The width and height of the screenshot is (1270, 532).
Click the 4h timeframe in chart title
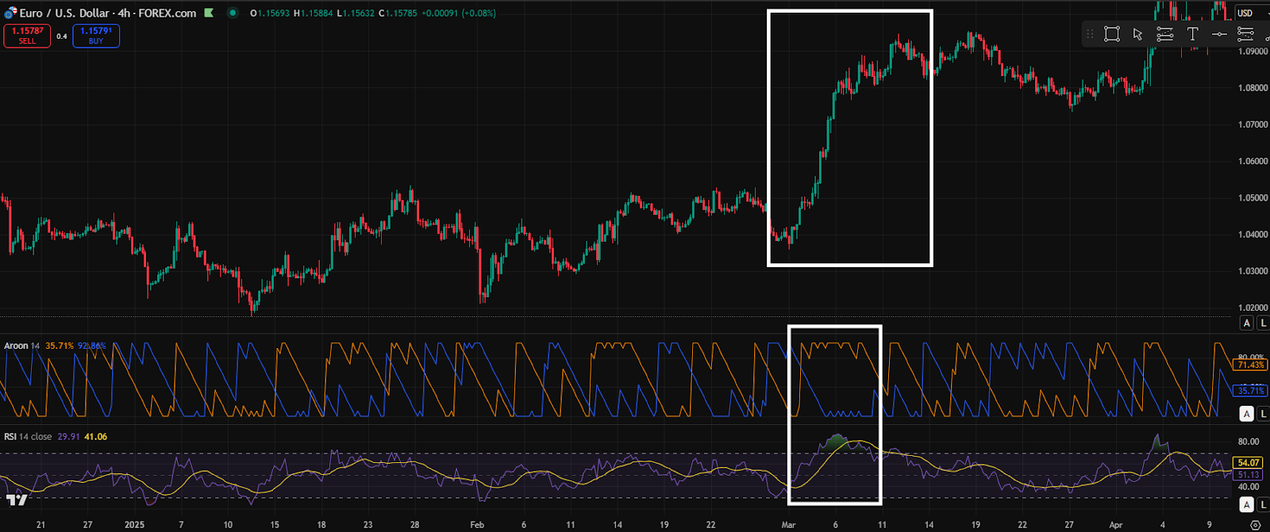(124, 13)
